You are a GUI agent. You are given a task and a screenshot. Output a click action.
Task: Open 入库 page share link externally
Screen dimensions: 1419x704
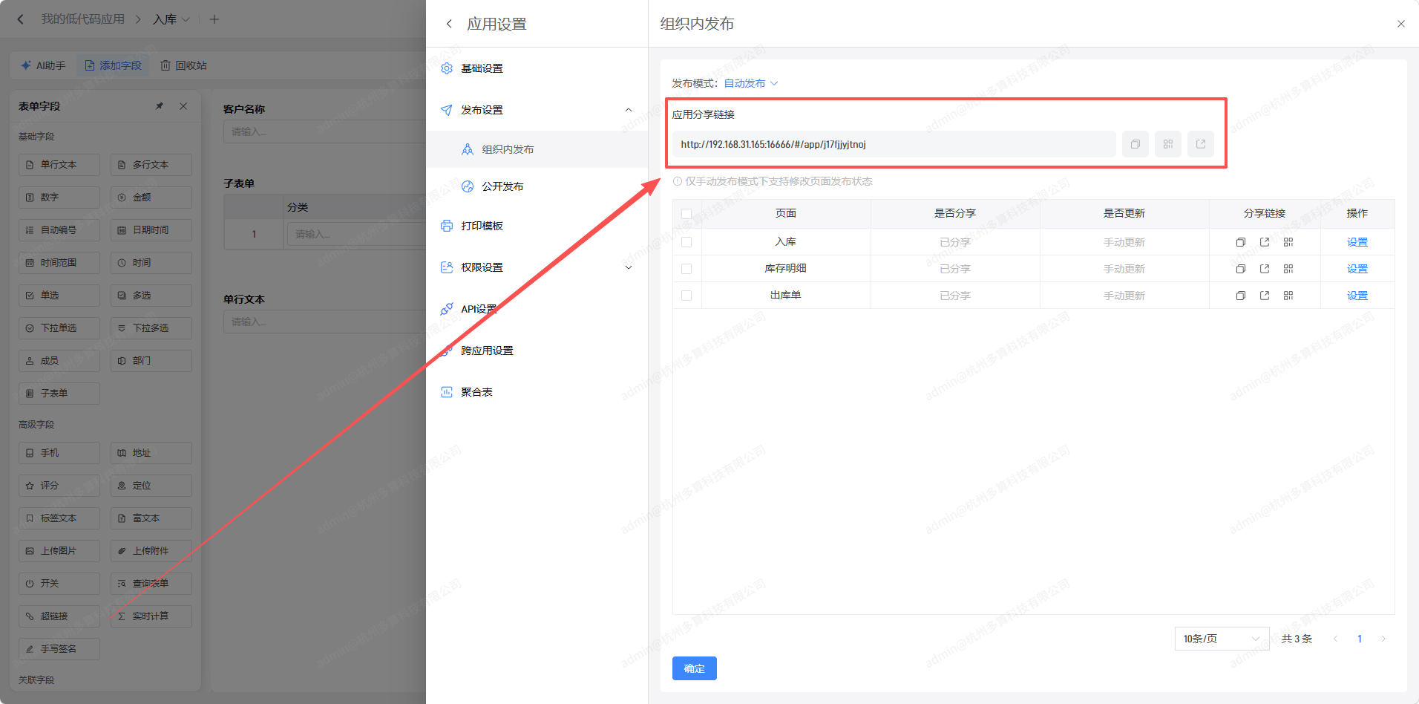1265,242
